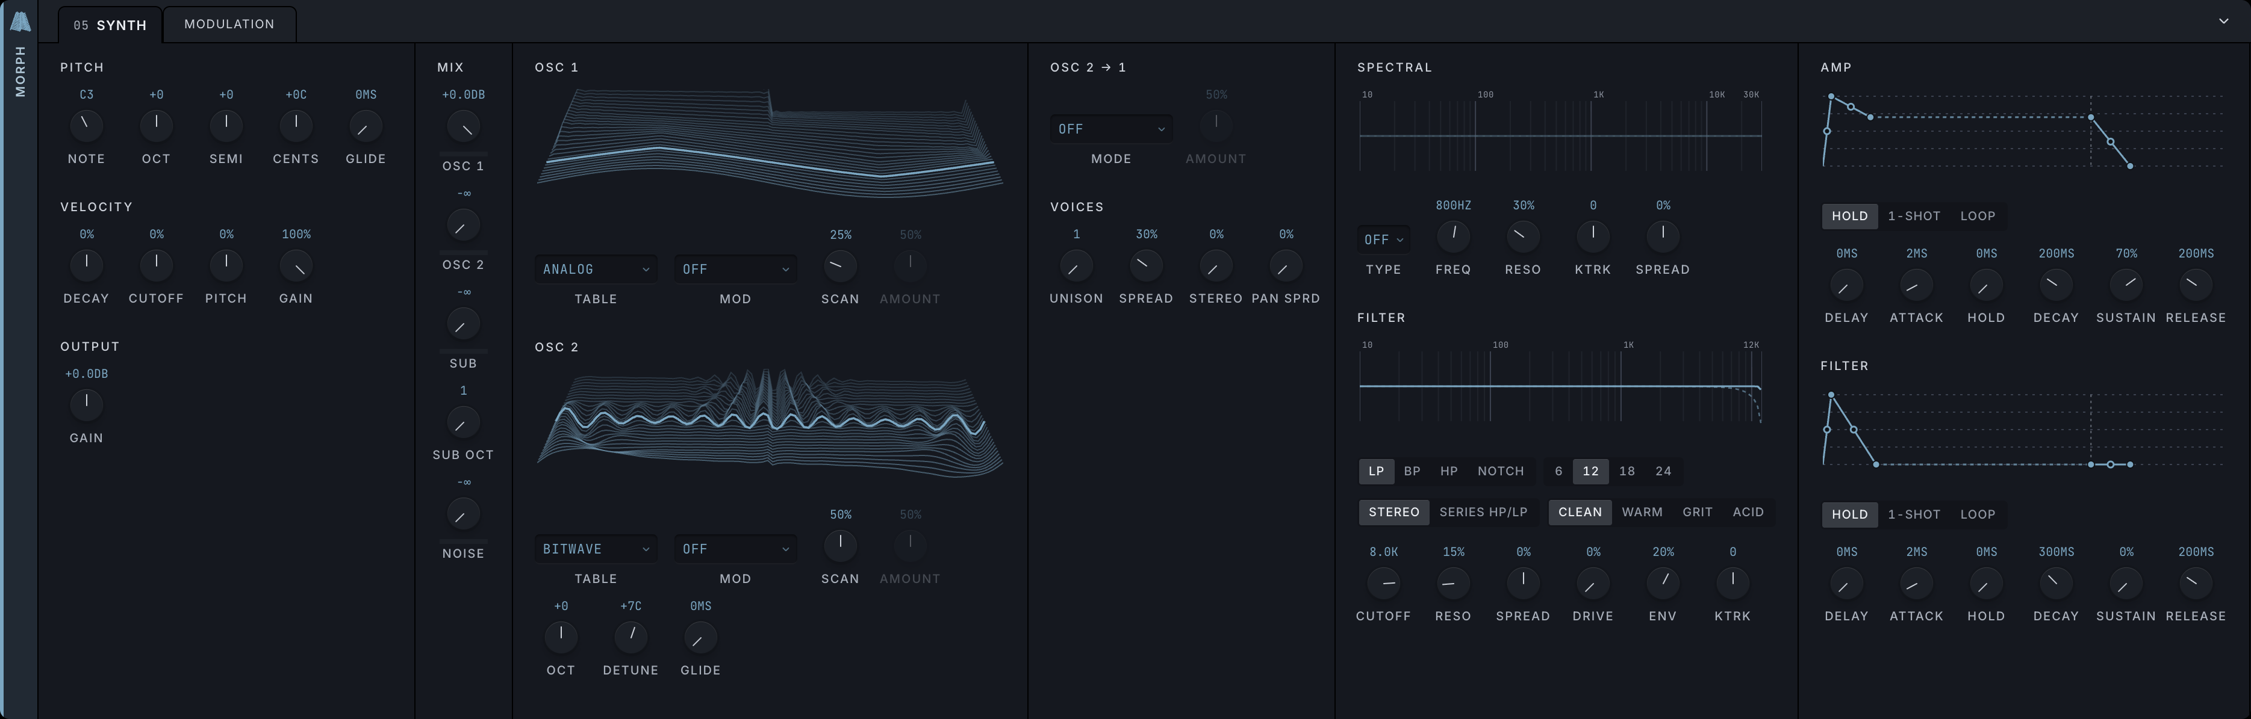The image size is (2251, 719).
Task: Click the Amp Sustain knob
Action: point(2126,285)
